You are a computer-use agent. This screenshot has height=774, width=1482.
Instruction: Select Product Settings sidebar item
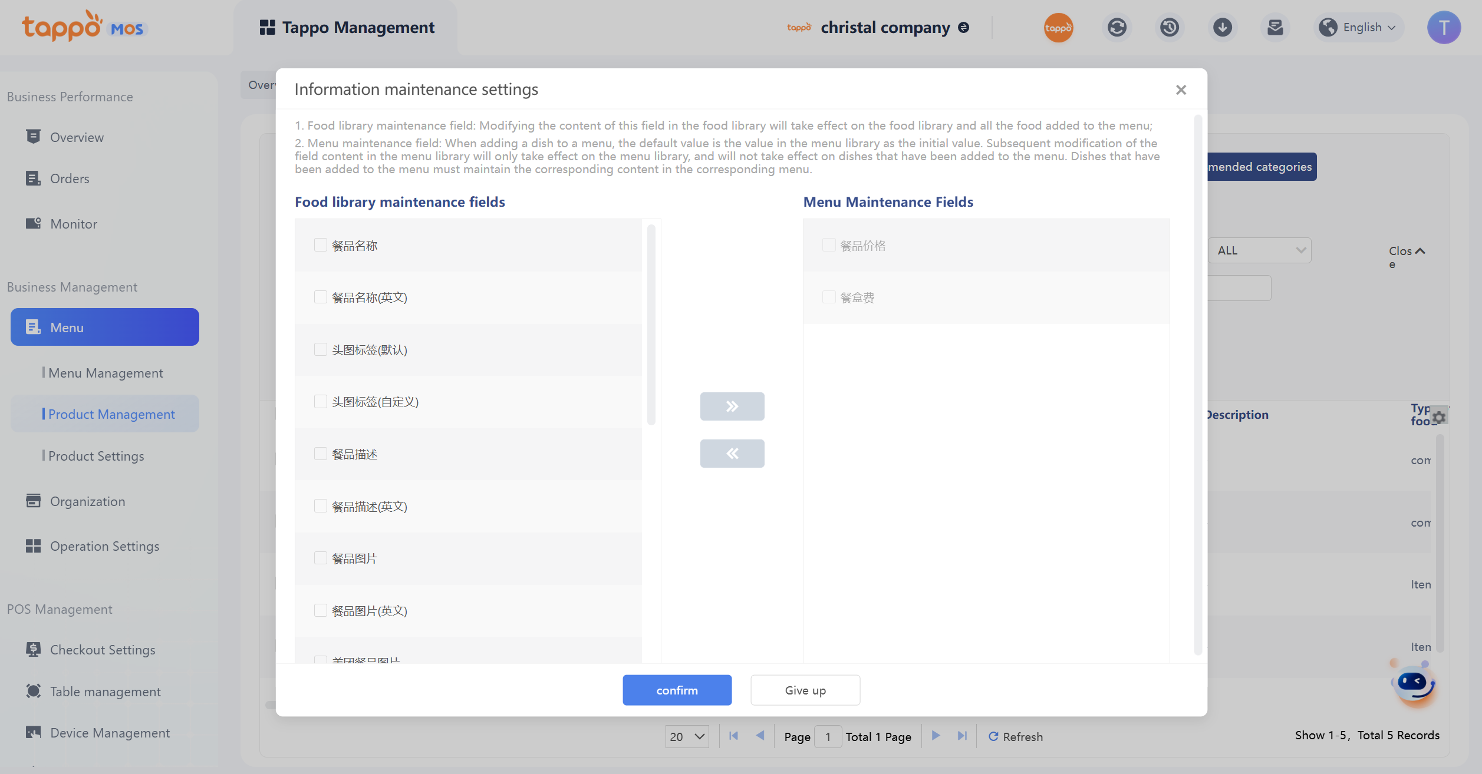click(96, 456)
